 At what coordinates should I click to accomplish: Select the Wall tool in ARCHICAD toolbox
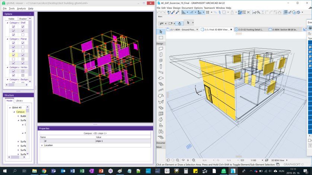(x=161, y=49)
